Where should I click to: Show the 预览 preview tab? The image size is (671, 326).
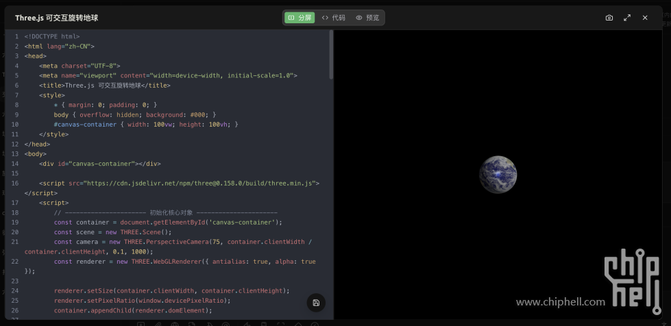pos(367,18)
